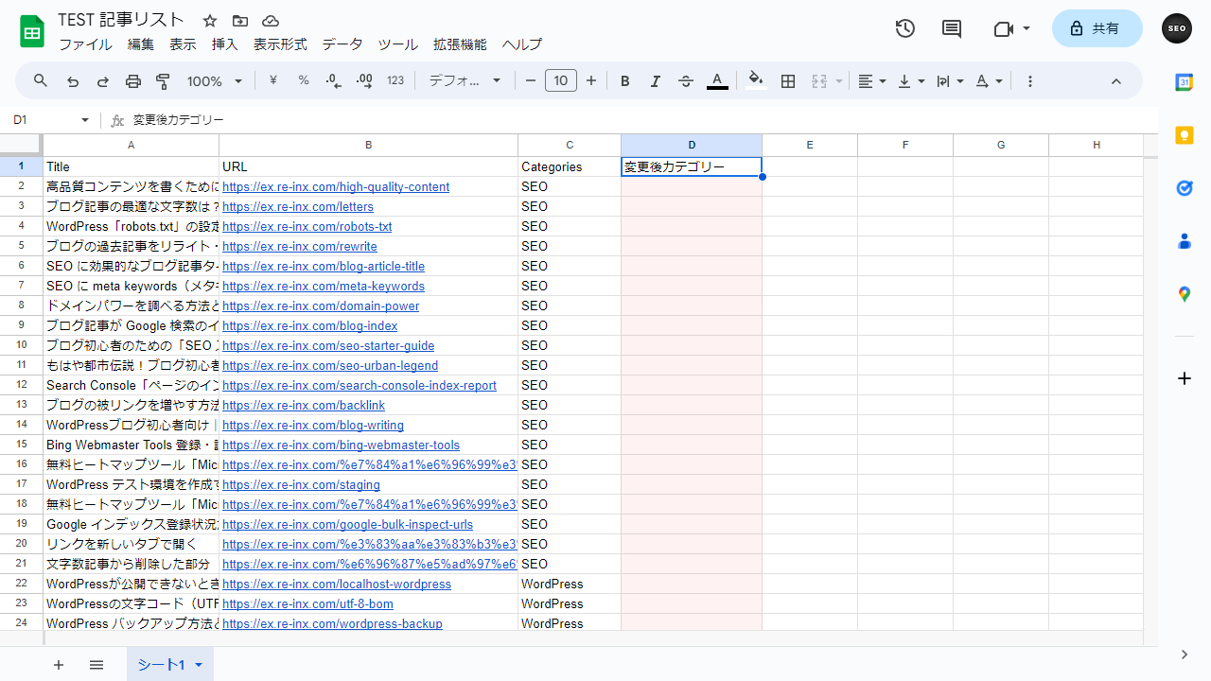Open the 挿入 menu
The height and width of the screenshot is (681, 1211).
pyautogui.click(x=224, y=44)
